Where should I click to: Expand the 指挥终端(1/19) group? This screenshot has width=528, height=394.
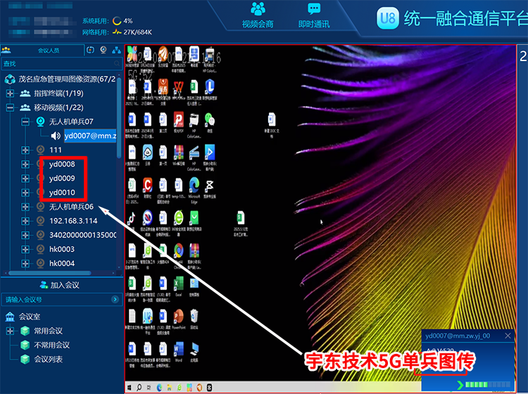(x=10, y=93)
